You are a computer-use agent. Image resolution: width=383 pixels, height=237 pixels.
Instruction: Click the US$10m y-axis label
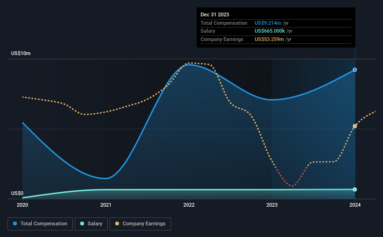[x=21, y=53]
